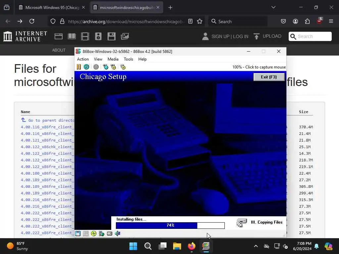The height and width of the screenshot is (254, 339).
Task: Hard reset the 86Box machine
Action: coord(86,67)
